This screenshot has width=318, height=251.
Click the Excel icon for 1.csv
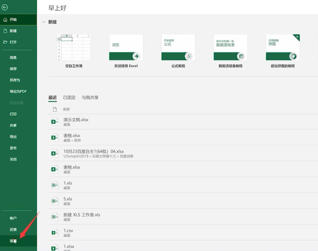tap(55, 233)
